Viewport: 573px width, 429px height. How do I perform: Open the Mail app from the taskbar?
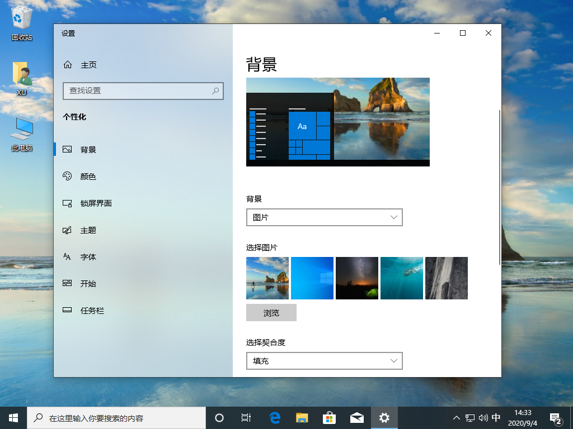[356, 417]
